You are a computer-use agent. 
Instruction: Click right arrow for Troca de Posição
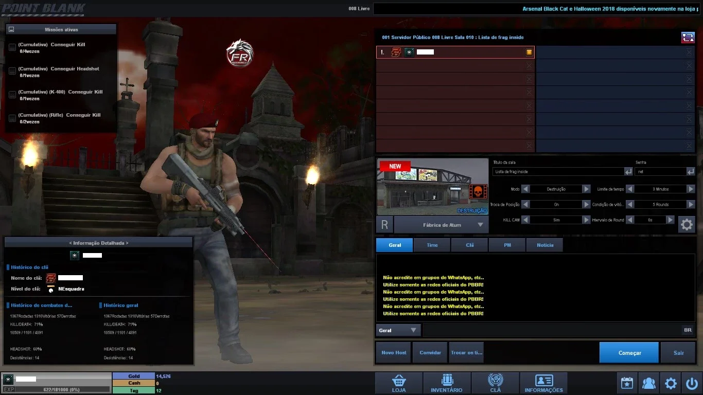pyautogui.click(x=586, y=204)
